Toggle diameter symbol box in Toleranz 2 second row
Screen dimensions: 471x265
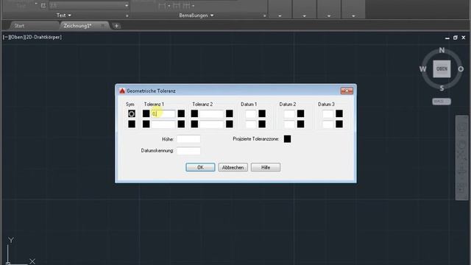point(194,124)
